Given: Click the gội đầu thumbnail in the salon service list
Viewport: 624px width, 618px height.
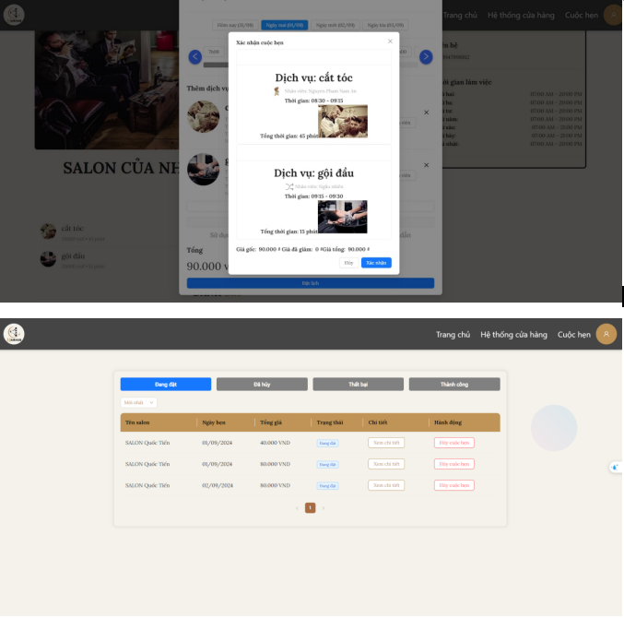Looking at the screenshot, I should 48,259.
